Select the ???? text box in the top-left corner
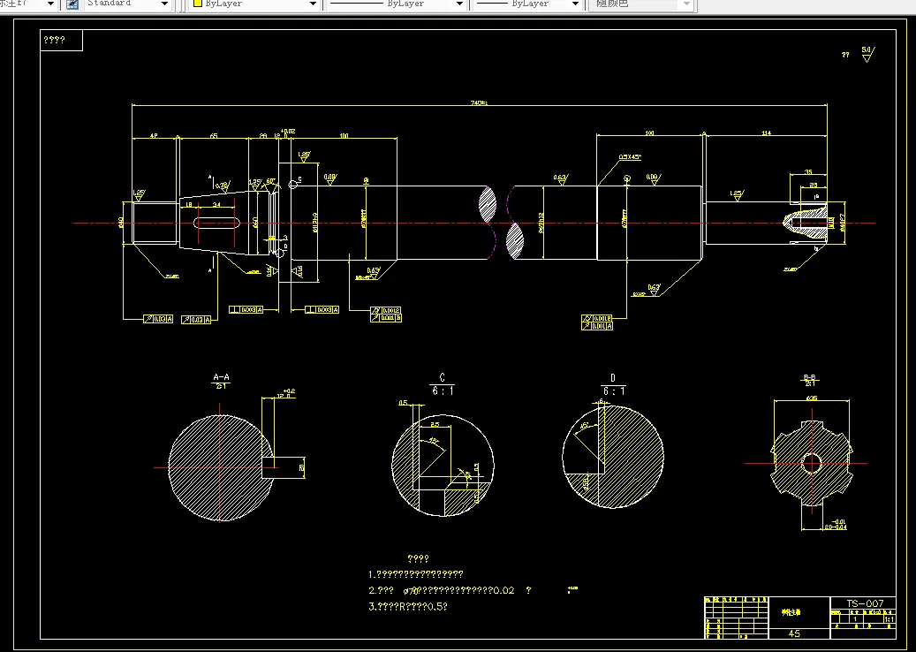916x652 pixels. click(61, 41)
